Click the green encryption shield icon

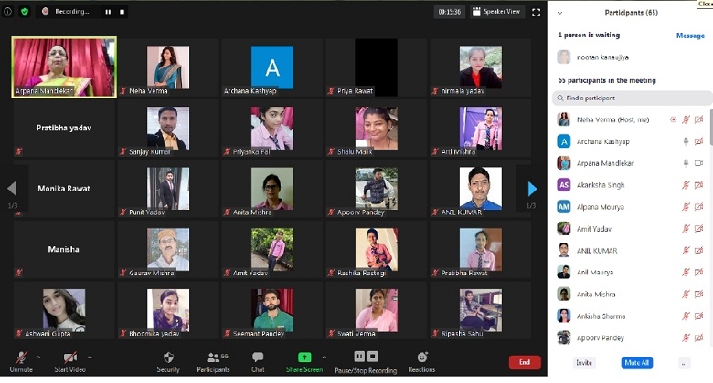click(25, 12)
